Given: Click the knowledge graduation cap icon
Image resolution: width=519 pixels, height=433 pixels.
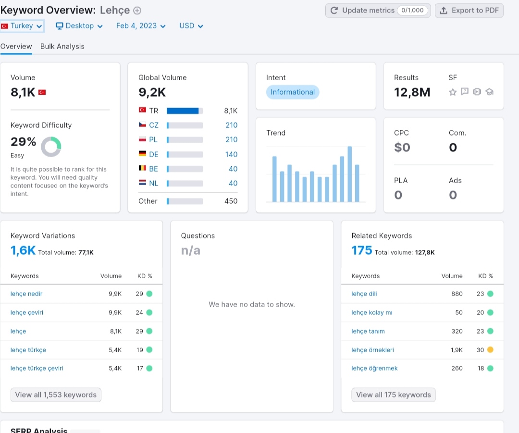Looking at the screenshot, I should [x=490, y=92].
